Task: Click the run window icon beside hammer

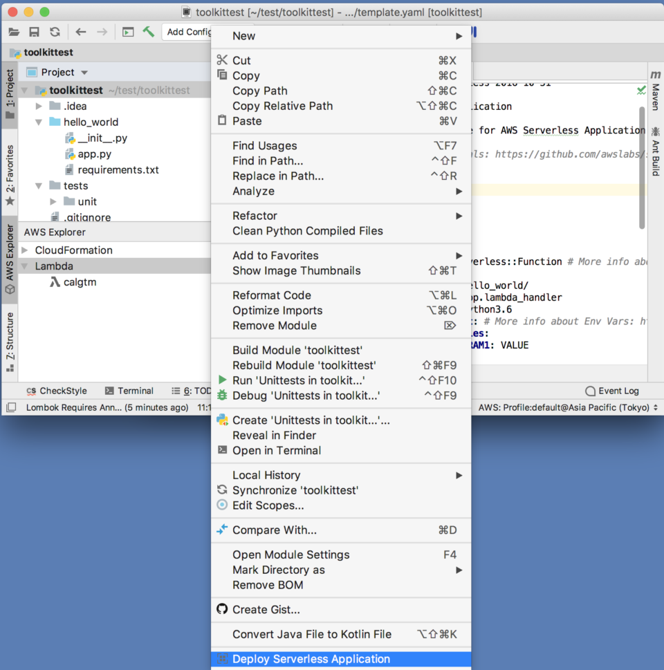Action: (x=128, y=32)
